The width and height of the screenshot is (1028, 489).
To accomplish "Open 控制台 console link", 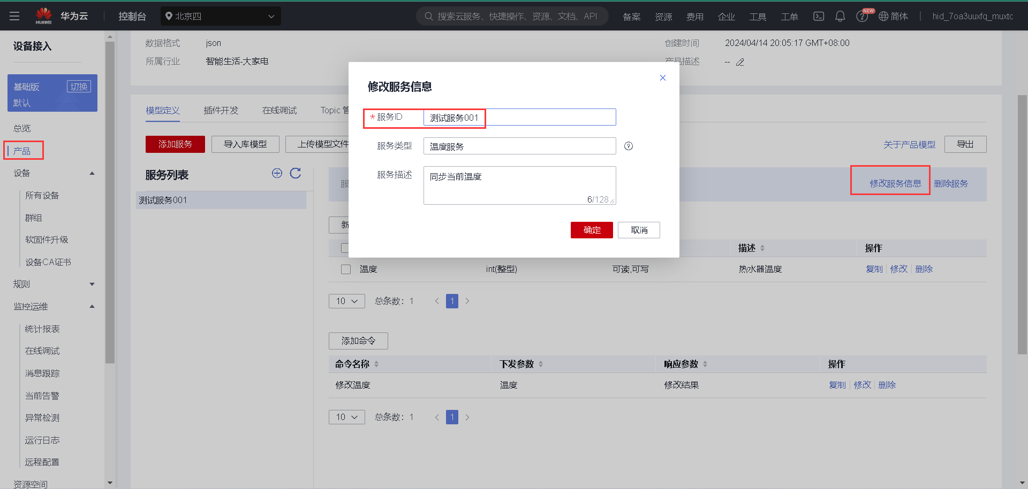I will click(x=132, y=16).
